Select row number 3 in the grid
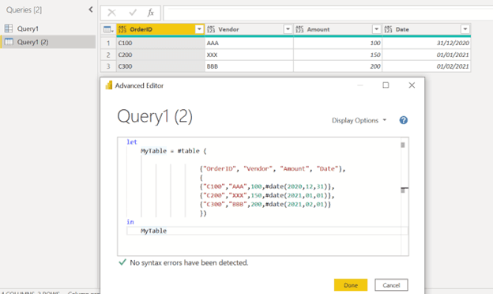The width and height of the screenshot is (493, 294). pyautogui.click(x=108, y=66)
